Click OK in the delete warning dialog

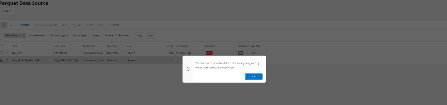tap(254, 77)
